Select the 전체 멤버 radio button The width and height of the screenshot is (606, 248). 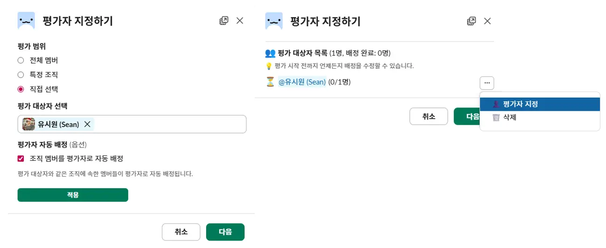pos(21,60)
